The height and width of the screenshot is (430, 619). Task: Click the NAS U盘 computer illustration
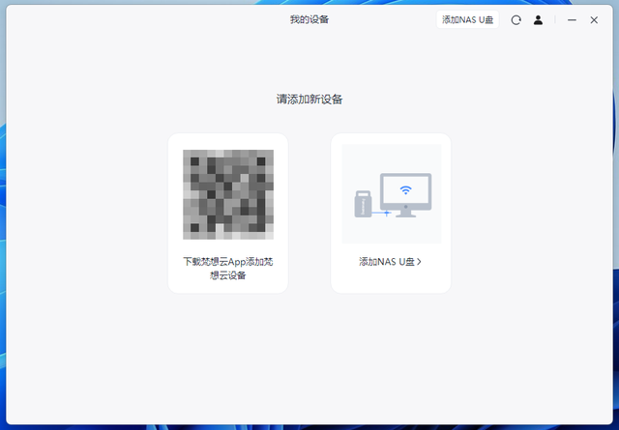pos(392,193)
